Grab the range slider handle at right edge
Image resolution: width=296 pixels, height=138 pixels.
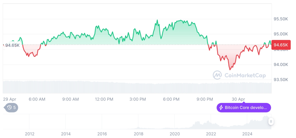coord(271,121)
